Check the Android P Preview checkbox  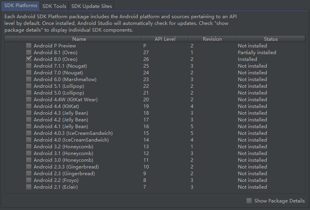point(29,46)
